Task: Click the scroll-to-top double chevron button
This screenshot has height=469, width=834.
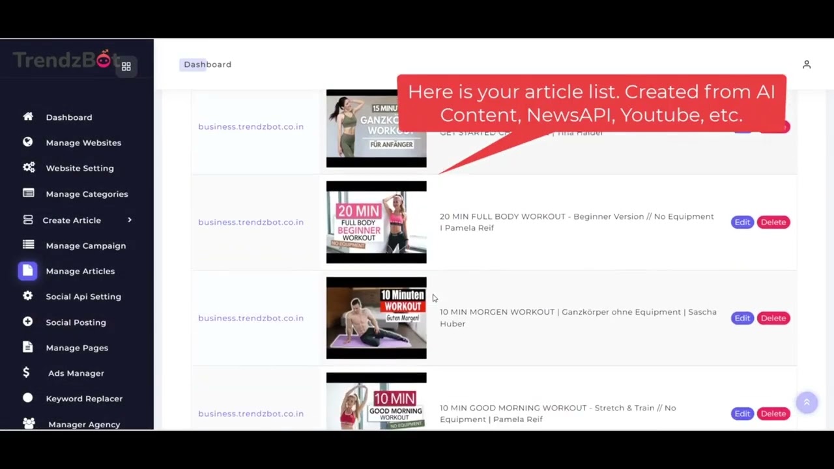Action: point(807,403)
